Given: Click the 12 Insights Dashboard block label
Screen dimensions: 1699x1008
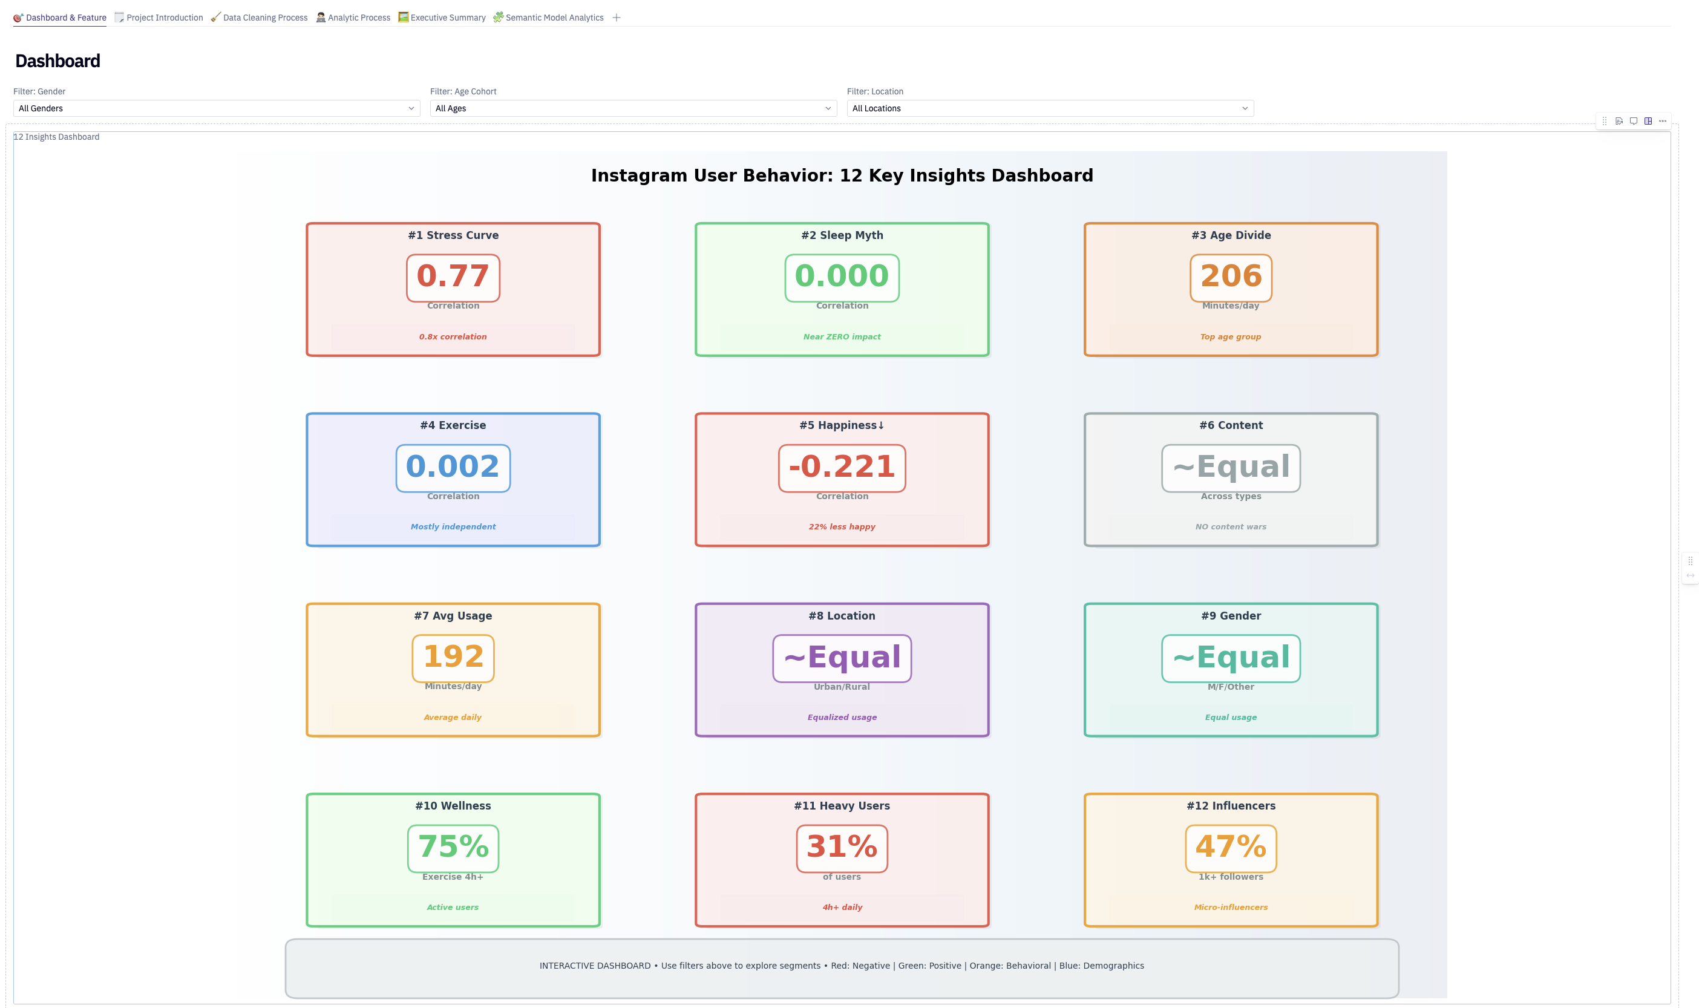Looking at the screenshot, I should pyautogui.click(x=56, y=137).
